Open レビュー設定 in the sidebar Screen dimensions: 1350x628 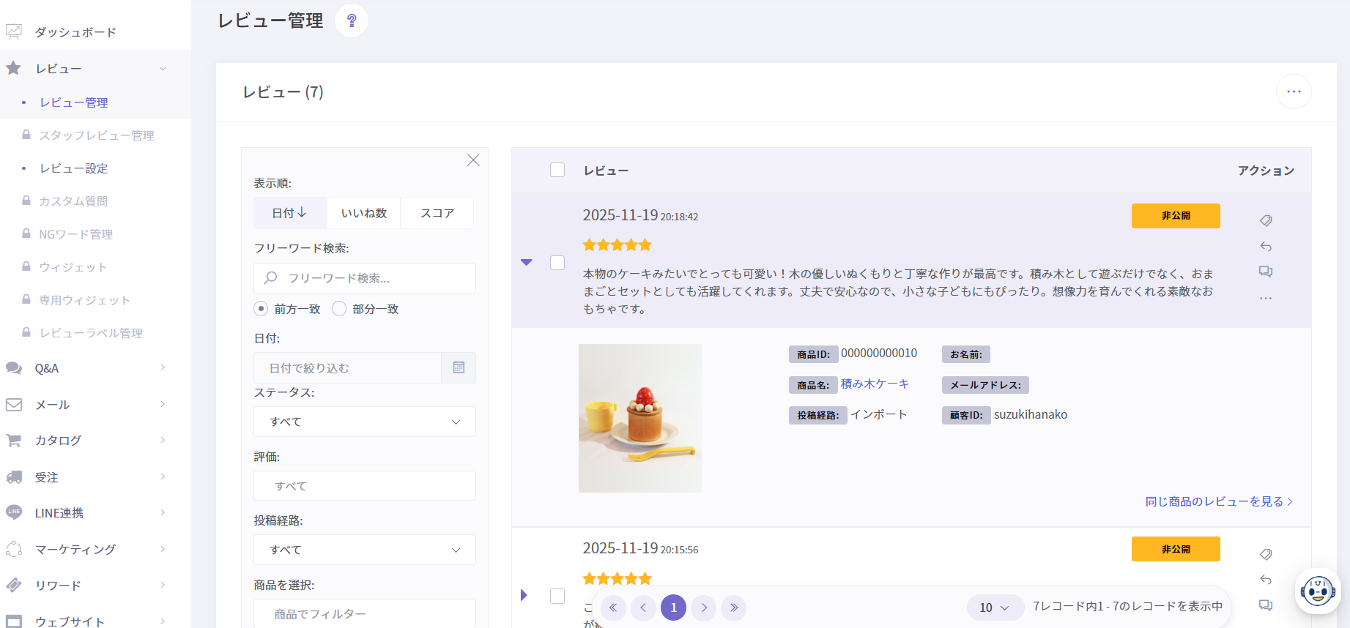[x=74, y=168]
